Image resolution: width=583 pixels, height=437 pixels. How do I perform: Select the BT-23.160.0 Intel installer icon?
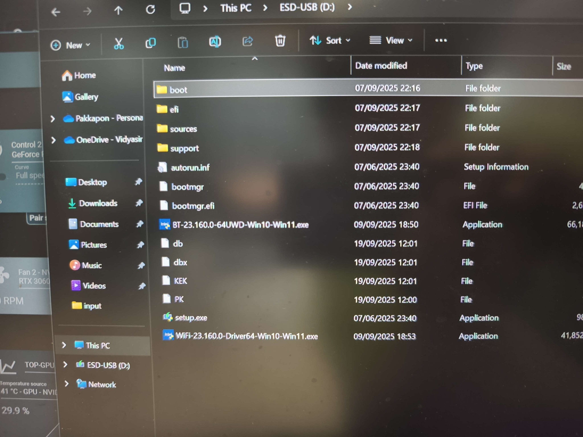pos(165,224)
